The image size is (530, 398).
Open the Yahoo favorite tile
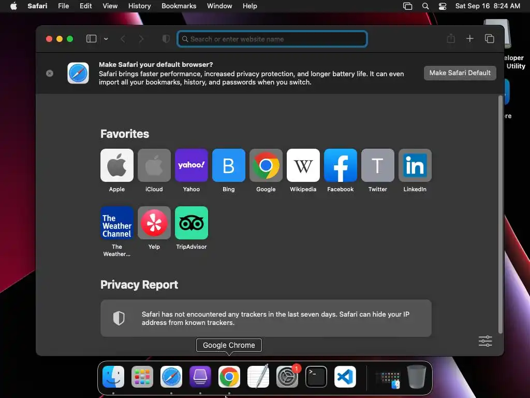(x=192, y=165)
